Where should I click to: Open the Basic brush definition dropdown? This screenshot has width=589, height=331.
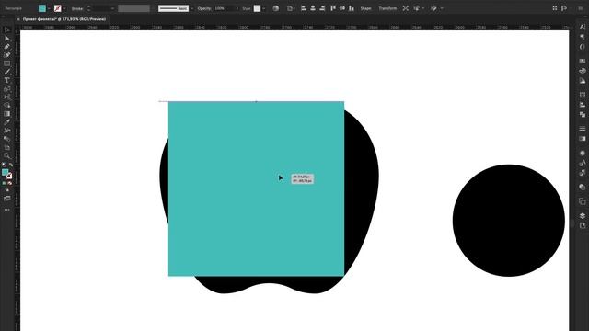click(x=192, y=8)
